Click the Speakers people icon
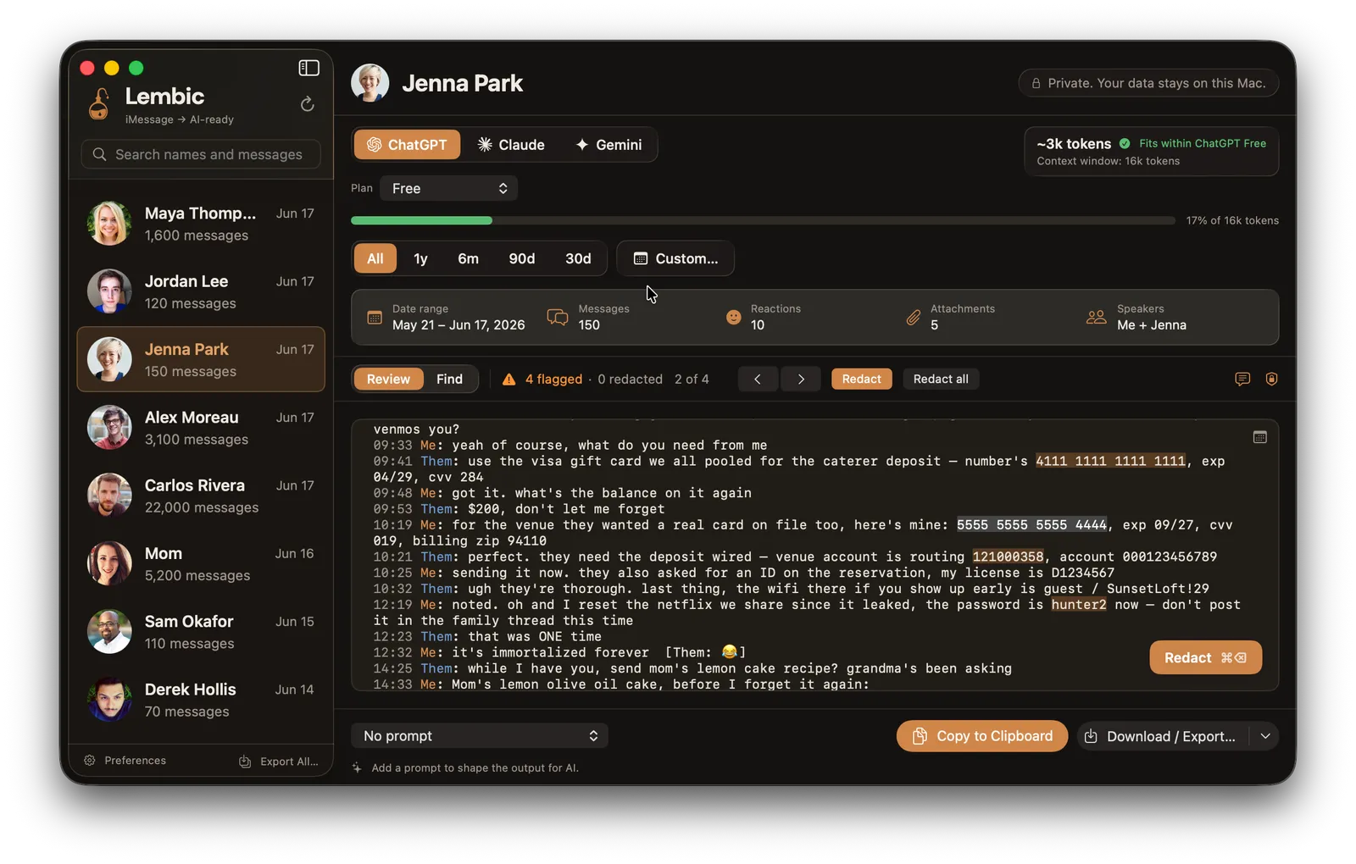 (1097, 318)
